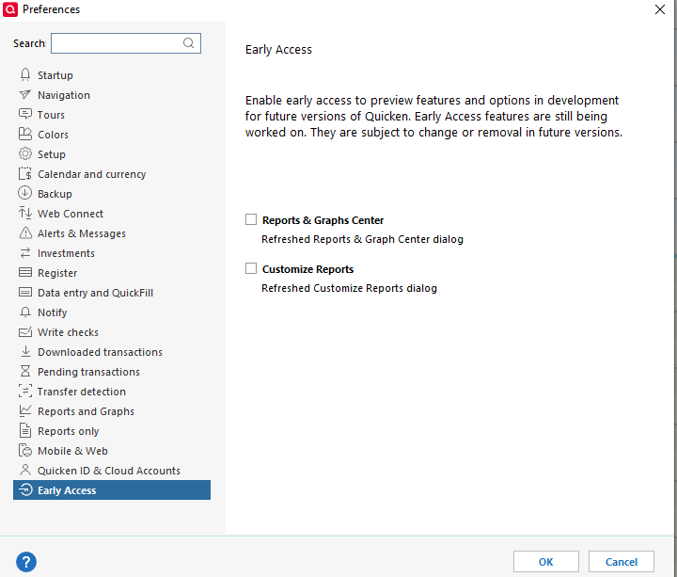Select Reports only in sidebar

(x=69, y=431)
